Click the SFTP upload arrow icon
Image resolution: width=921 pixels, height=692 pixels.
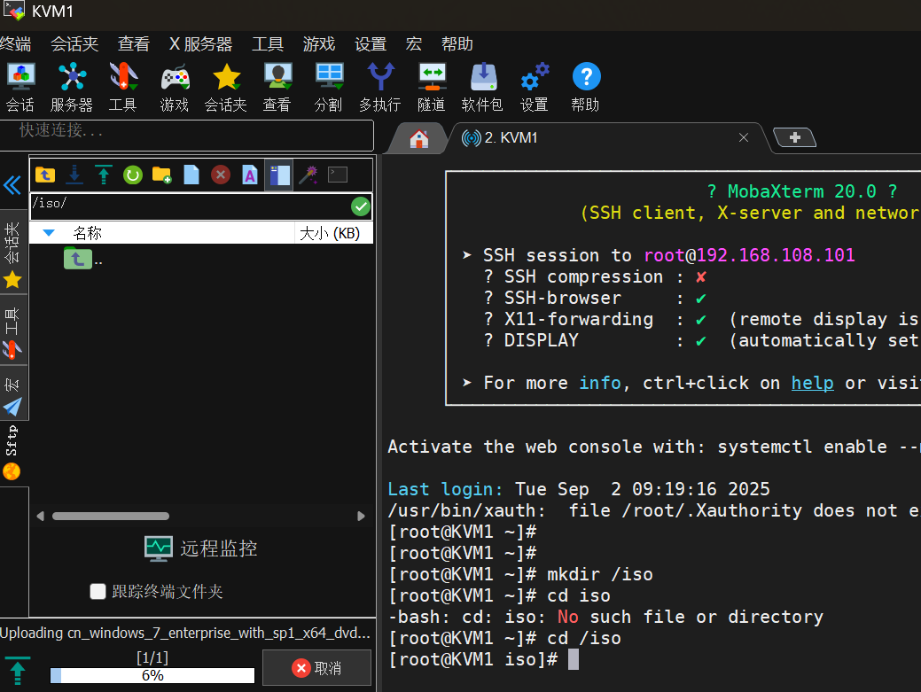pyautogui.click(x=104, y=175)
